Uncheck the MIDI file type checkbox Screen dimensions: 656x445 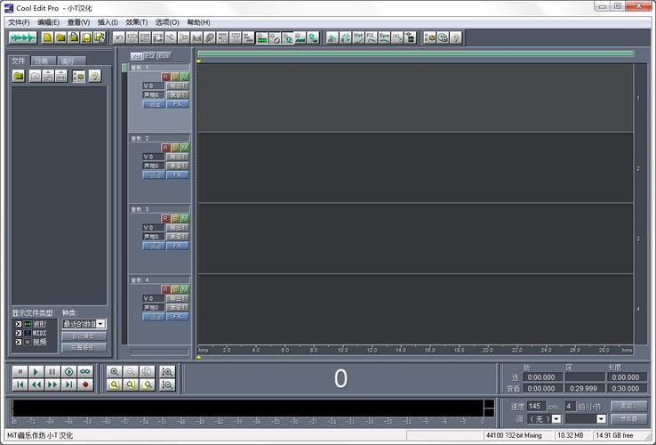coord(17,333)
